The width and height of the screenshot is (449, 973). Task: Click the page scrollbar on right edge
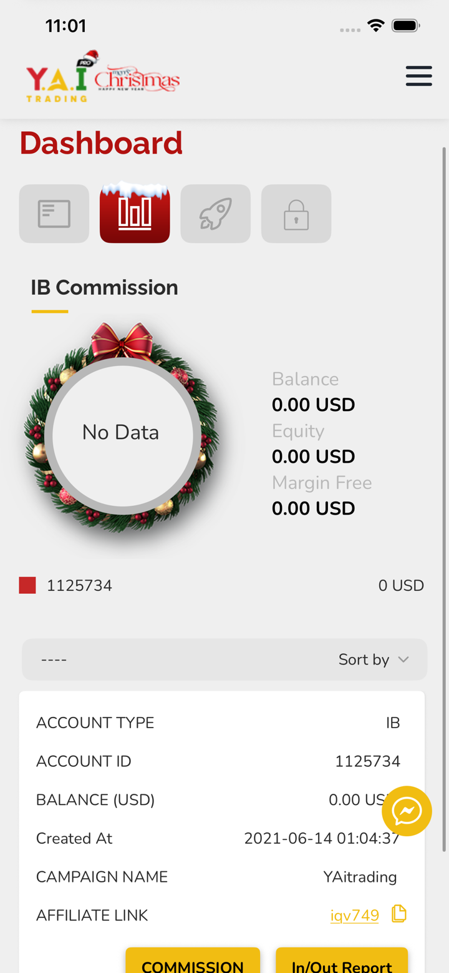[444, 500]
